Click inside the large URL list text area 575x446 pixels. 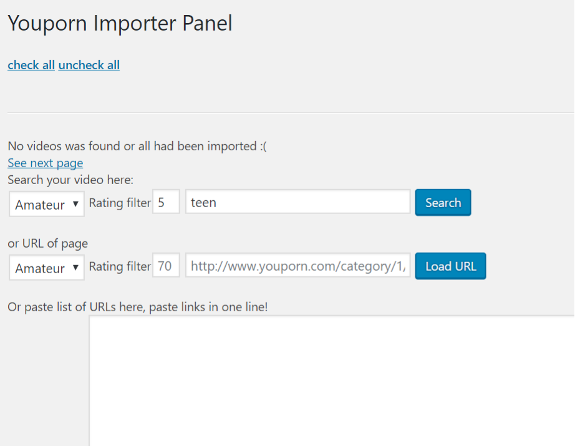332,381
